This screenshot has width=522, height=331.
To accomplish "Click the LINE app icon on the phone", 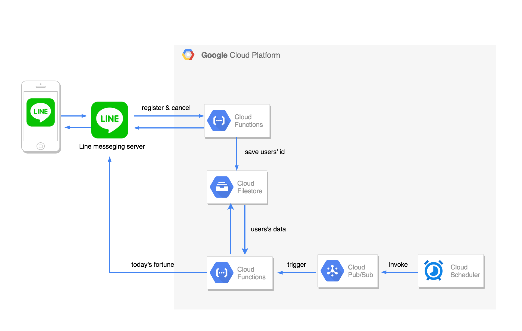I will tap(41, 112).
